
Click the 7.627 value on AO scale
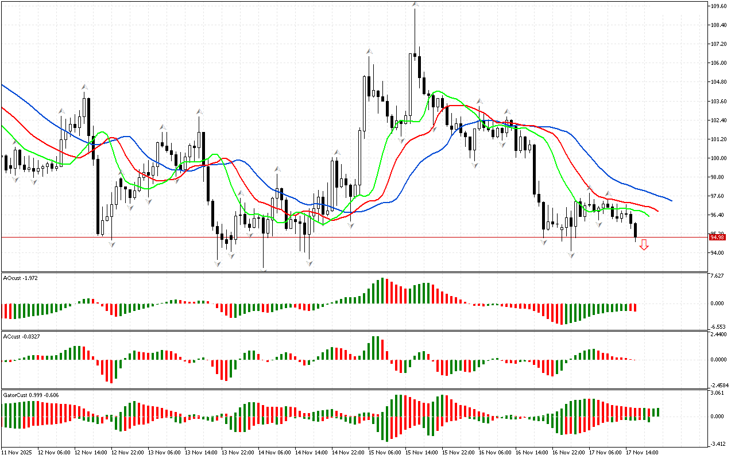point(717,276)
